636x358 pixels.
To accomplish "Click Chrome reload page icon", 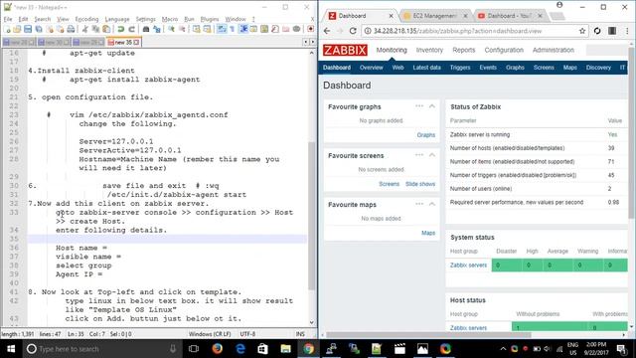I will pos(353,31).
